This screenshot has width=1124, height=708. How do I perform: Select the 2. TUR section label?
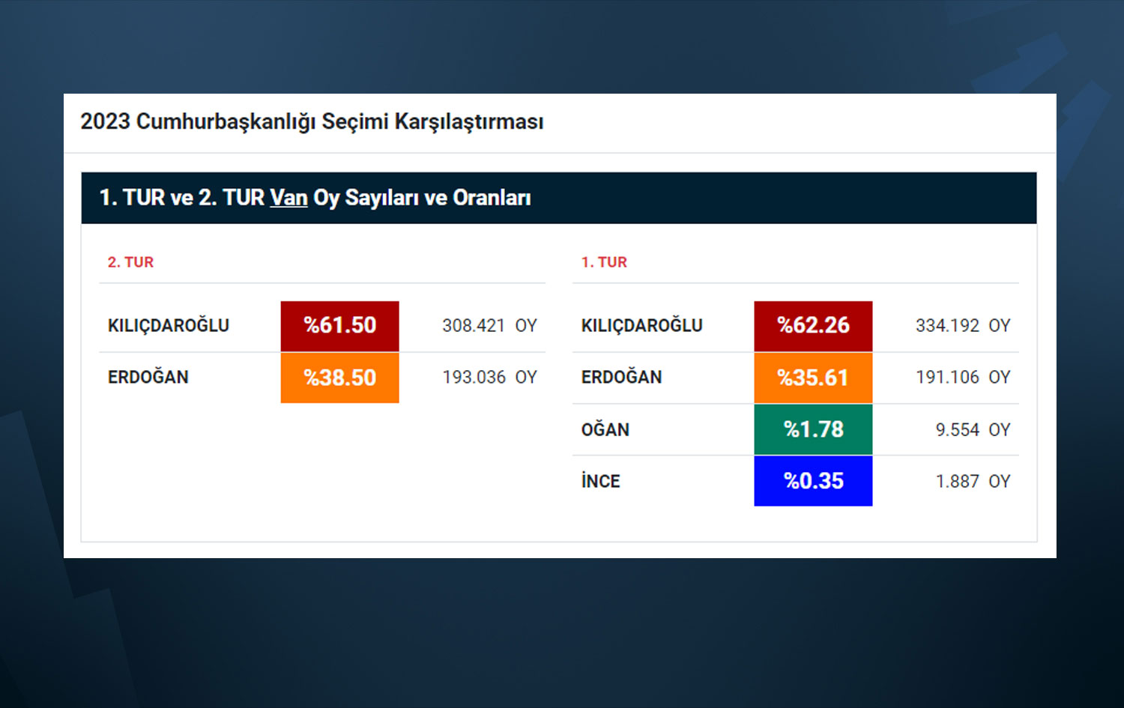pos(130,262)
